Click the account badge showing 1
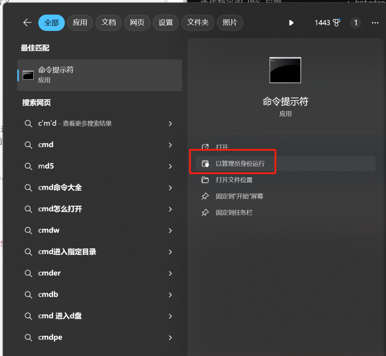This screenshot has height=356, width=386. 355,23
